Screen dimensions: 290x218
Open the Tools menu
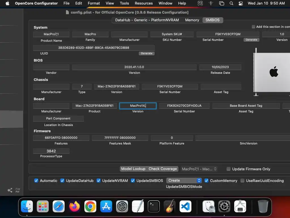[x=124, y=3]
